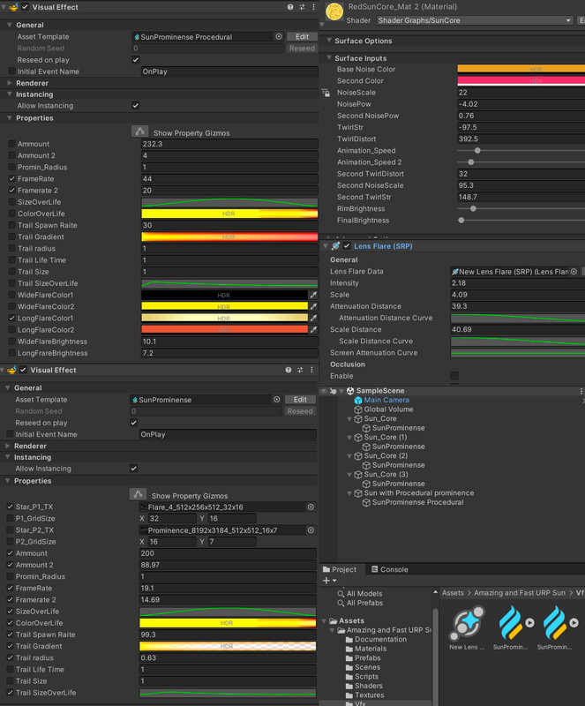Image resolution: width=585 pixels, height=706 pixels.
Task: Open the bottom Visual Effect component's context menu
Action: pos(311,370)
